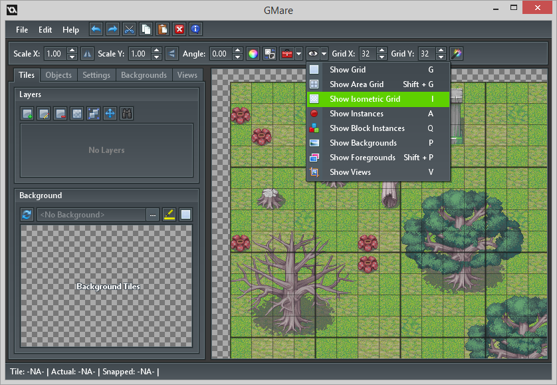Click the Flip Vertical icon beside Scale Y

(x=172, y=54)
